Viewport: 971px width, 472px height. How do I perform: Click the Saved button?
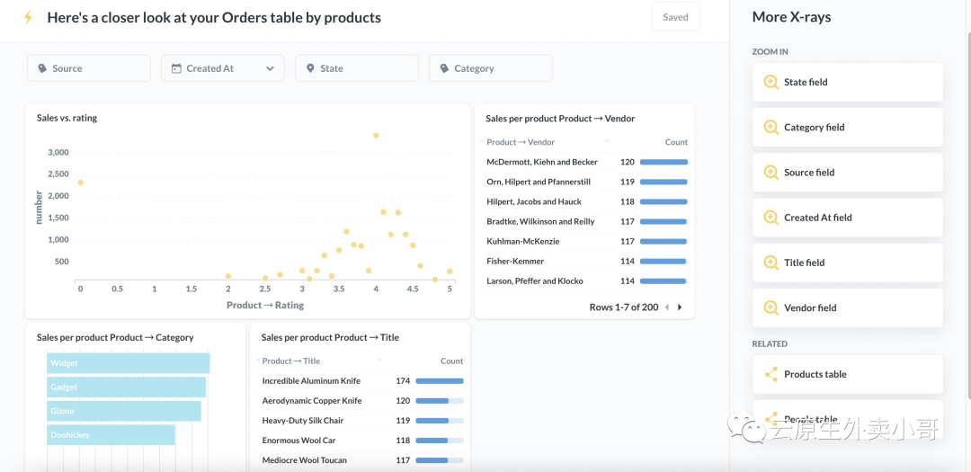(675, 17)
